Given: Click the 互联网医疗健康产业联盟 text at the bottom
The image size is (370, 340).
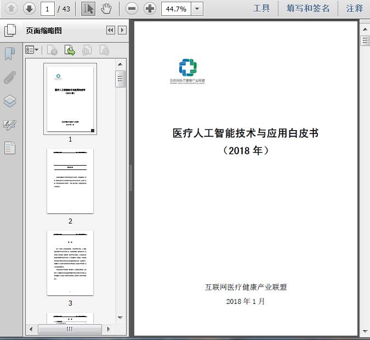Looking at the screenshot, I should 246,287.
